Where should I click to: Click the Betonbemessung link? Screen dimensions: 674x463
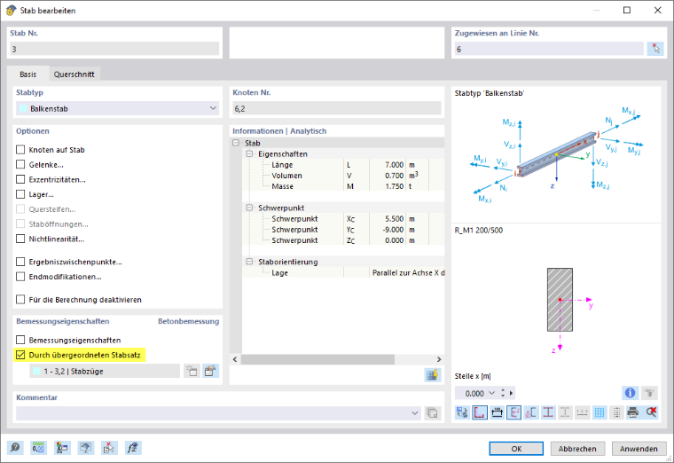point(188,321)
